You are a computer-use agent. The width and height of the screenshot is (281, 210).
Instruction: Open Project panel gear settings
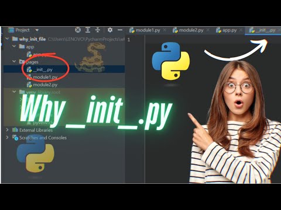[110, 30]
